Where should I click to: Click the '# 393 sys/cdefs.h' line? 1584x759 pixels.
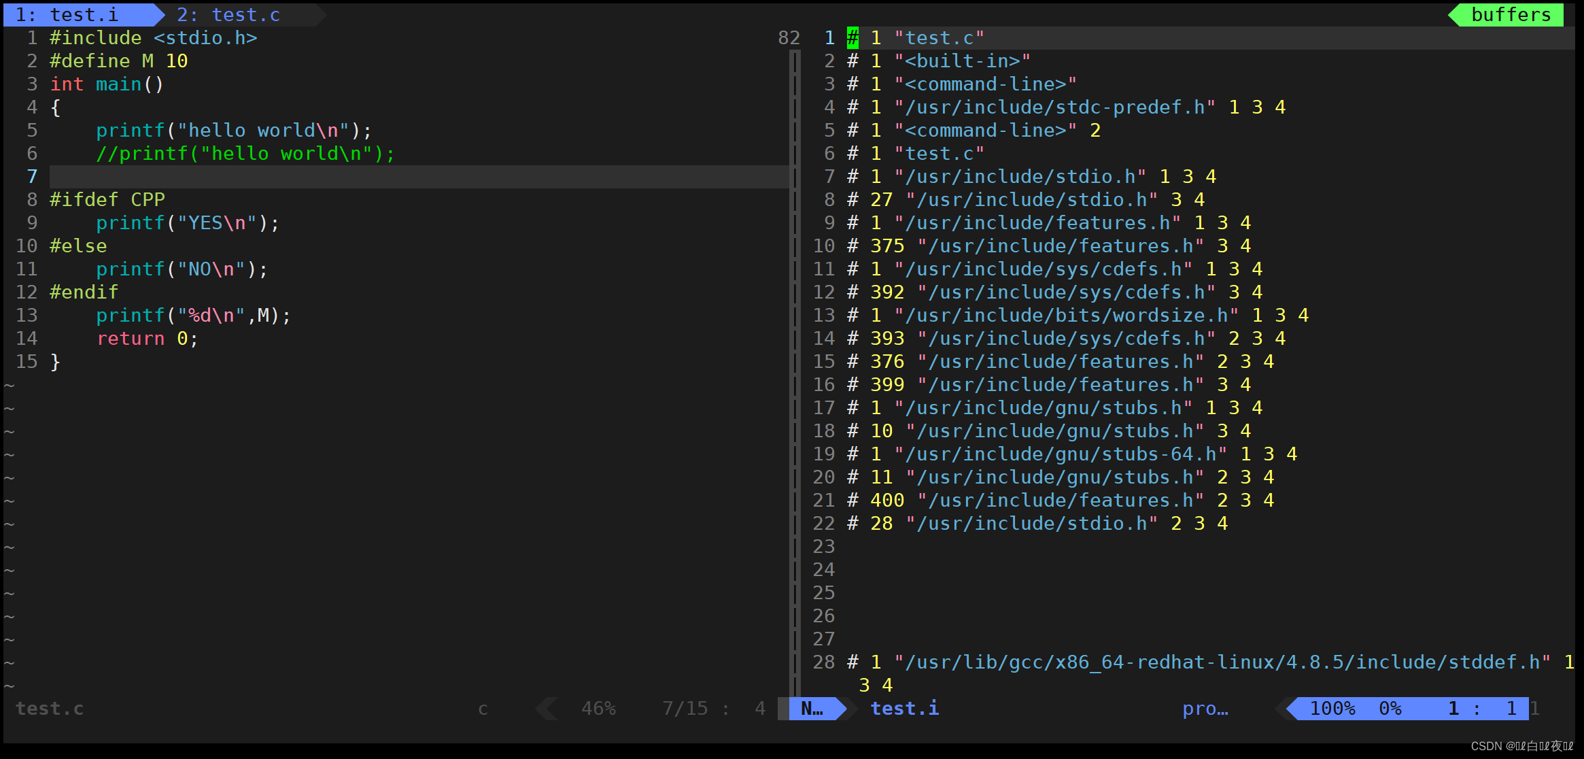[1067, 338]
